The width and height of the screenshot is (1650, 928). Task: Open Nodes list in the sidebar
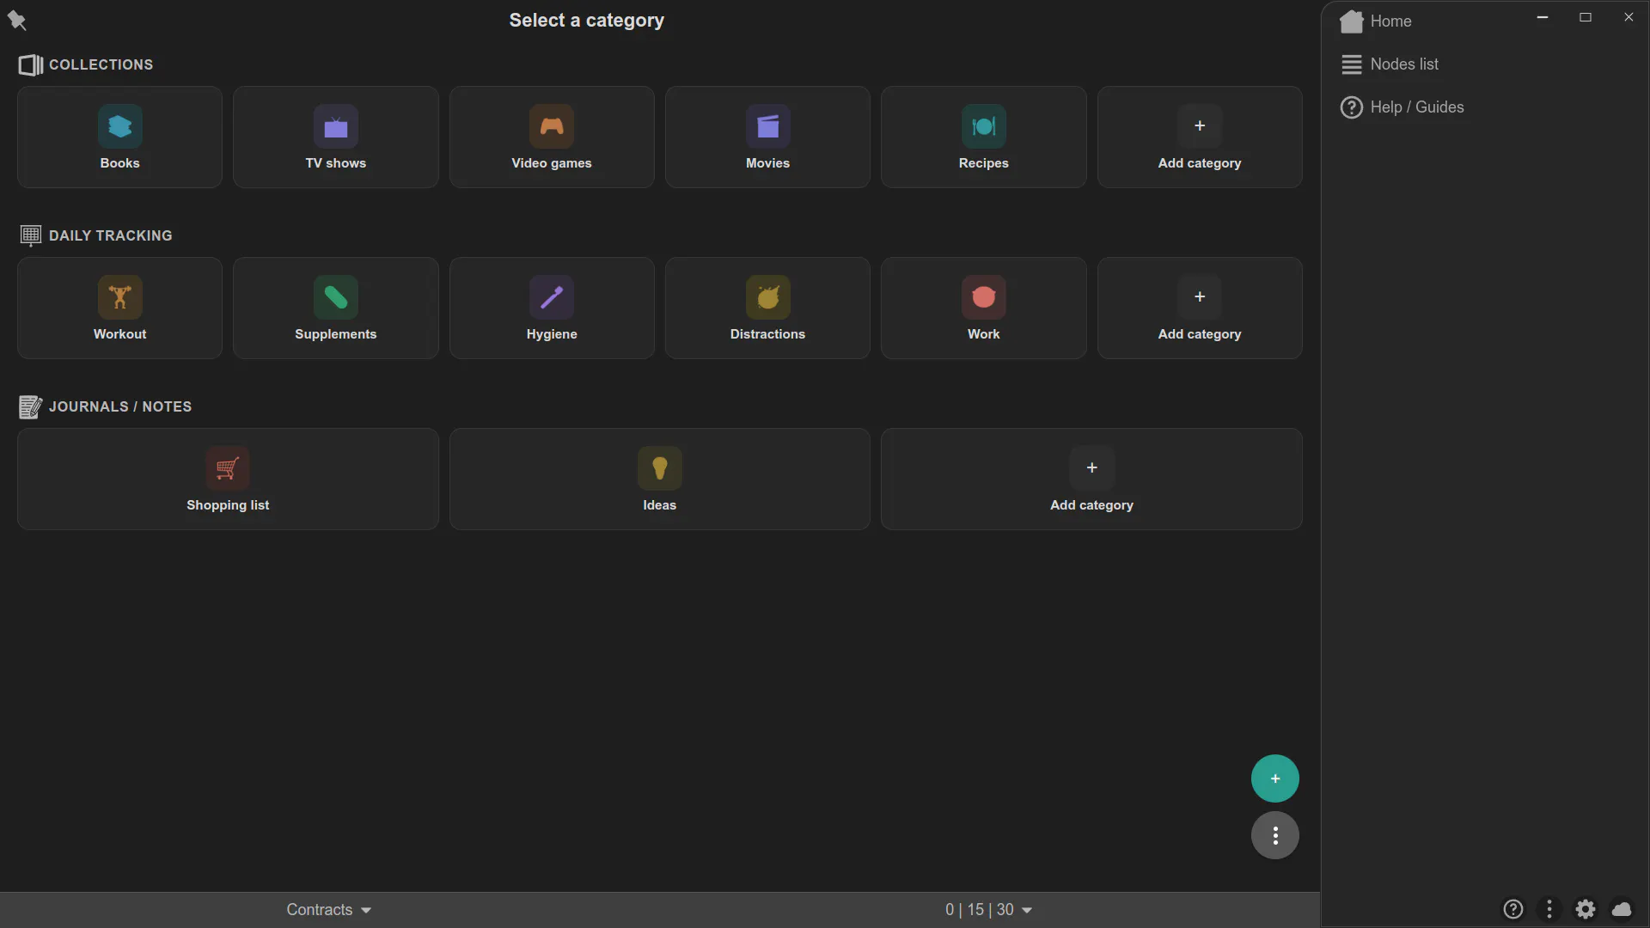(x=1390, y=64)
